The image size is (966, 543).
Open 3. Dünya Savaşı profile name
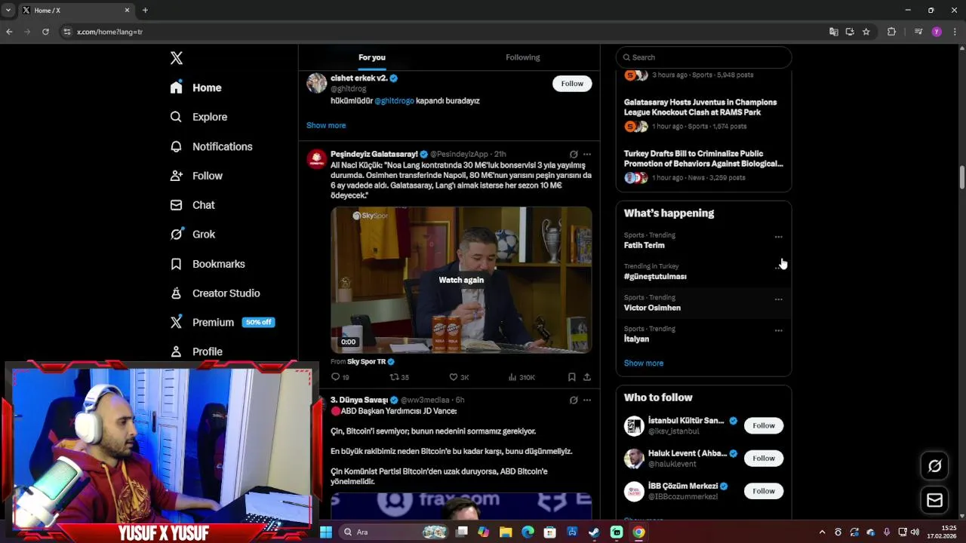(358, 400)
